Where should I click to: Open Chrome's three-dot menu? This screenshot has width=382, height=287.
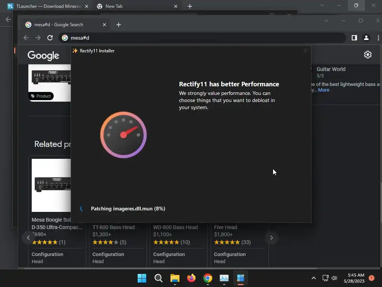(x=378, y=38)
